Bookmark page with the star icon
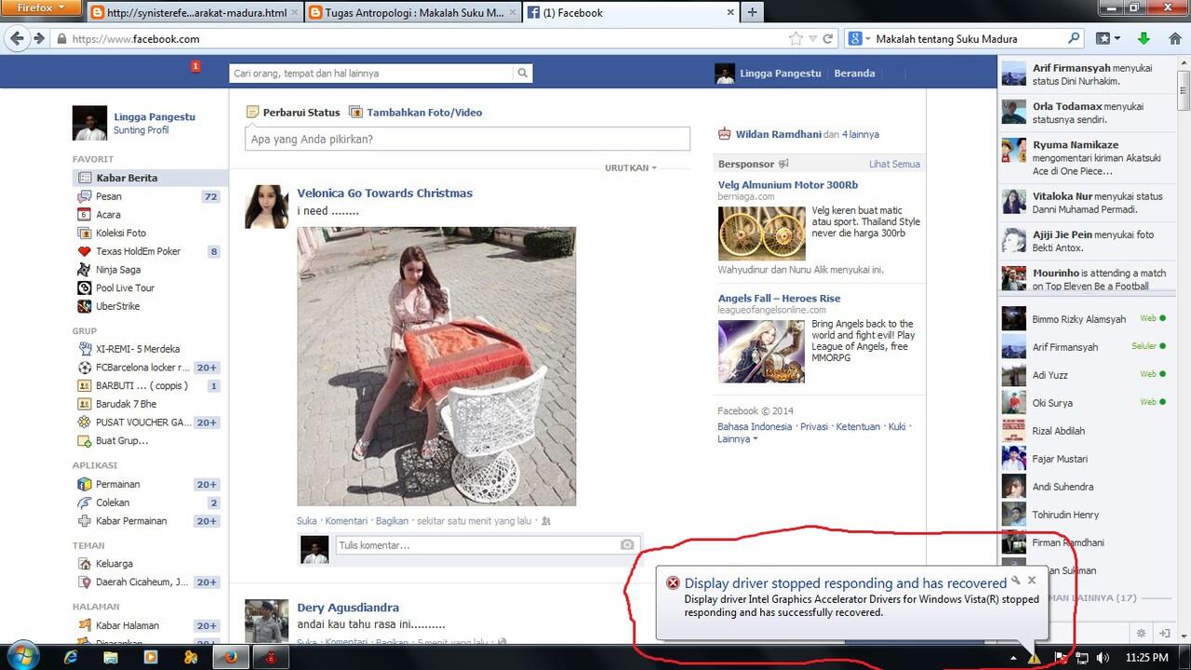The image size is (1191, 670). point(796,39)
